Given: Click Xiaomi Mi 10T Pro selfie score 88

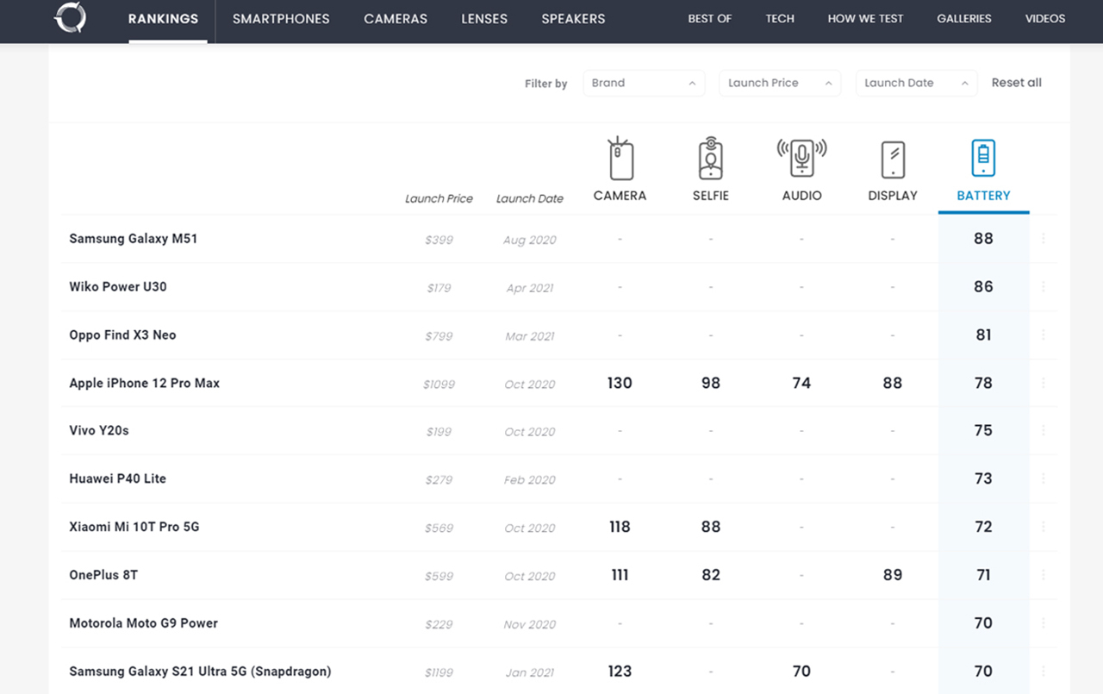Looking at the screenshot, I should [710, 527].
